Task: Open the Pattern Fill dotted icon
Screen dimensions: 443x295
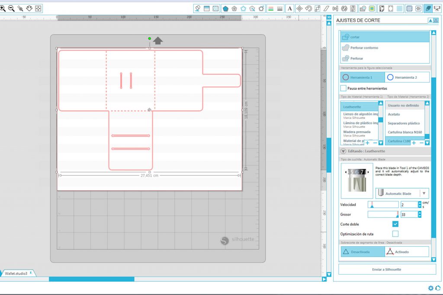Action: (x=215, y=9)
